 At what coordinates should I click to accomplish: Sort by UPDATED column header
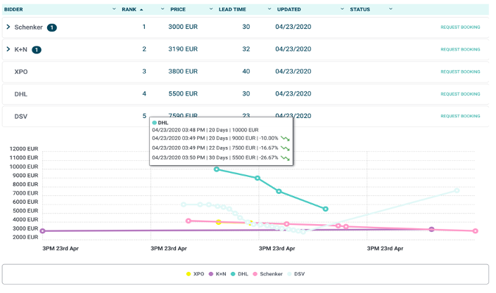pyautogui.click(x=289, y=9)
